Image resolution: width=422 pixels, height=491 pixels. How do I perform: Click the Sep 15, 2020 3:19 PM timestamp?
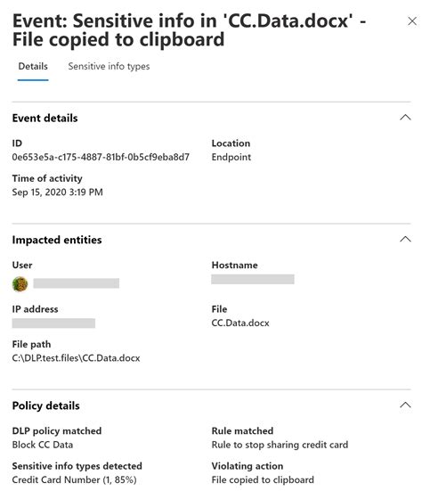[x=58, y=192]
